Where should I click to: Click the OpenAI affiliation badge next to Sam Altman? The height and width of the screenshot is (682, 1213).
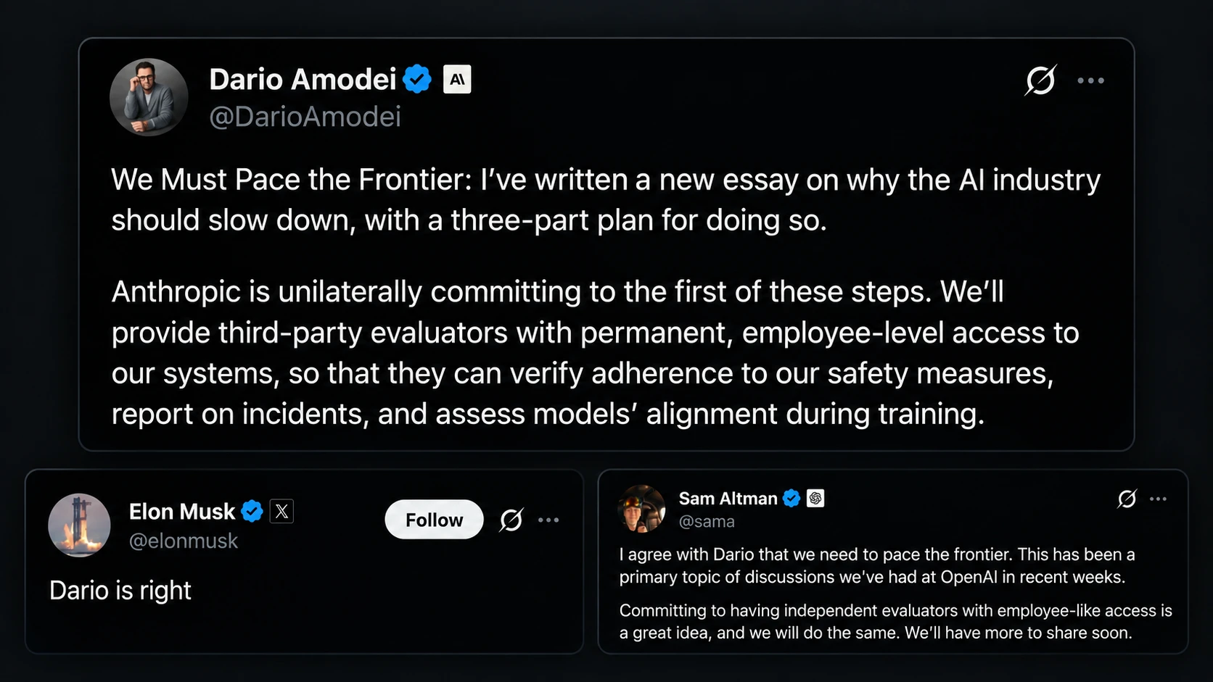coord(815,498)
